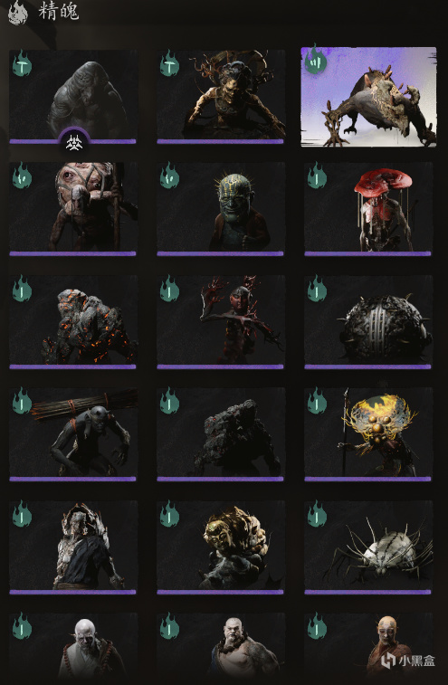448x685 pixels.
Task: Choose the yellow lantern spider spirit card
Action: pos(368,434)
